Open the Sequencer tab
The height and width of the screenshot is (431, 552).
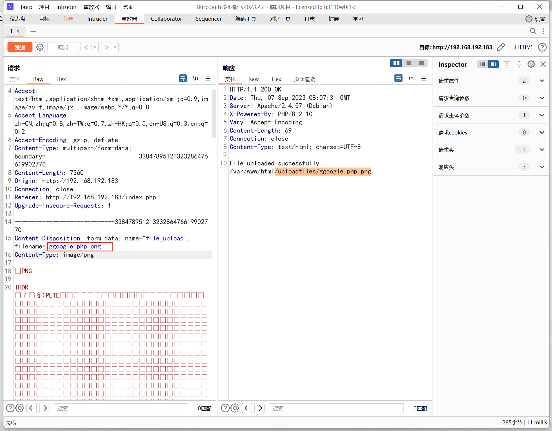(x=208, y=19)
